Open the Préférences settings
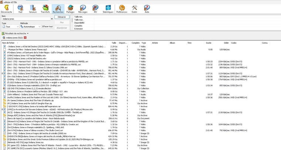Viewport: 281px width, 150px height. coord(122,8)
